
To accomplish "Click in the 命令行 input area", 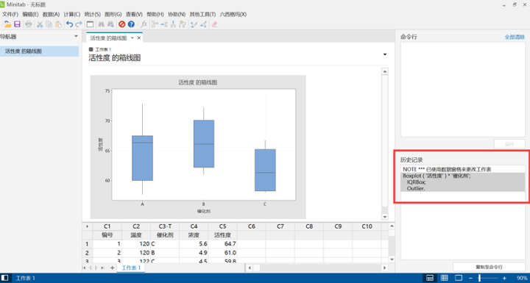I will pos(463,90).
